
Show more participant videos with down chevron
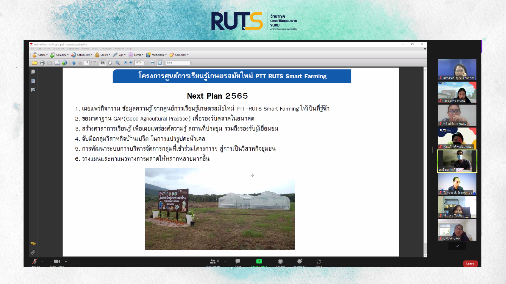(x=457, y=246)
